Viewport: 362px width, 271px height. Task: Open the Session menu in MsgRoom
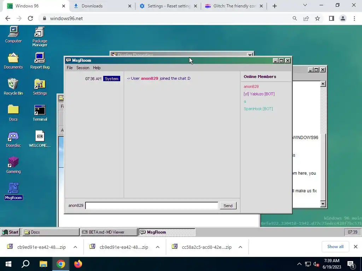click(x=83, y=68)
